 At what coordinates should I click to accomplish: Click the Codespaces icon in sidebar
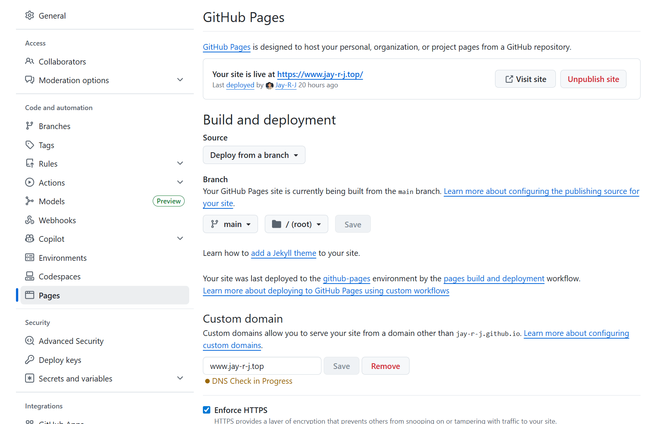tap(30, 276)
